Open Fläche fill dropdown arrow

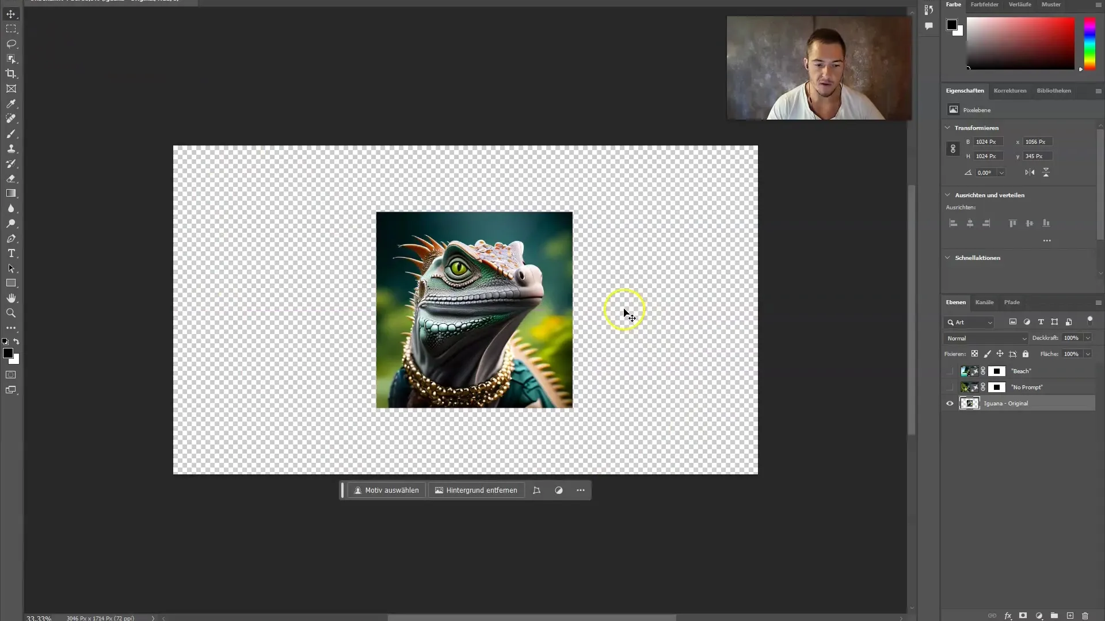click(1088, 354)
